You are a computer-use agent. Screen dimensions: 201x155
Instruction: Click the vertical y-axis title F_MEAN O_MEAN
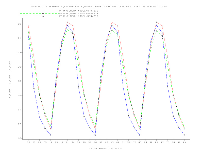(10, 80)
